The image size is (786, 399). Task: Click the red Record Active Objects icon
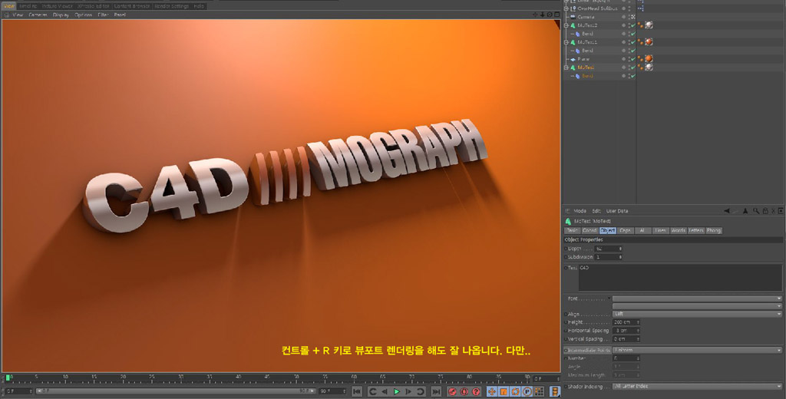click(x=452, y=391)
